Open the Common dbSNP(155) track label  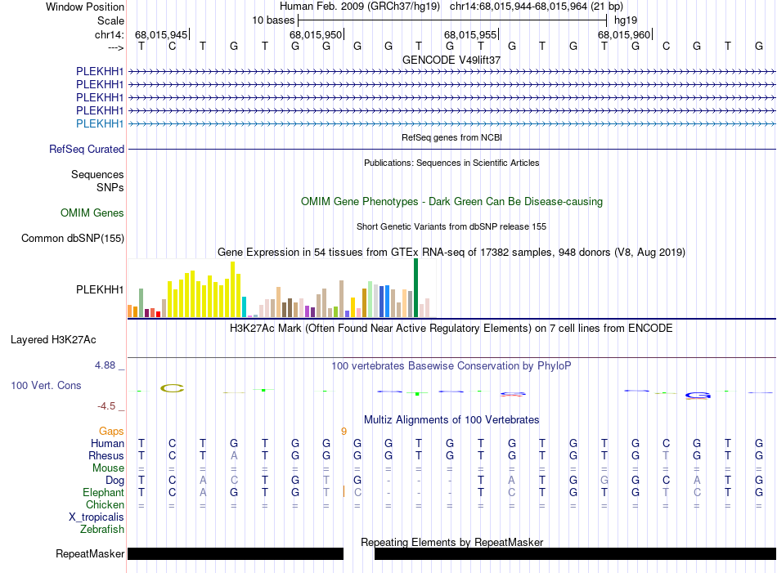(73, 239)
